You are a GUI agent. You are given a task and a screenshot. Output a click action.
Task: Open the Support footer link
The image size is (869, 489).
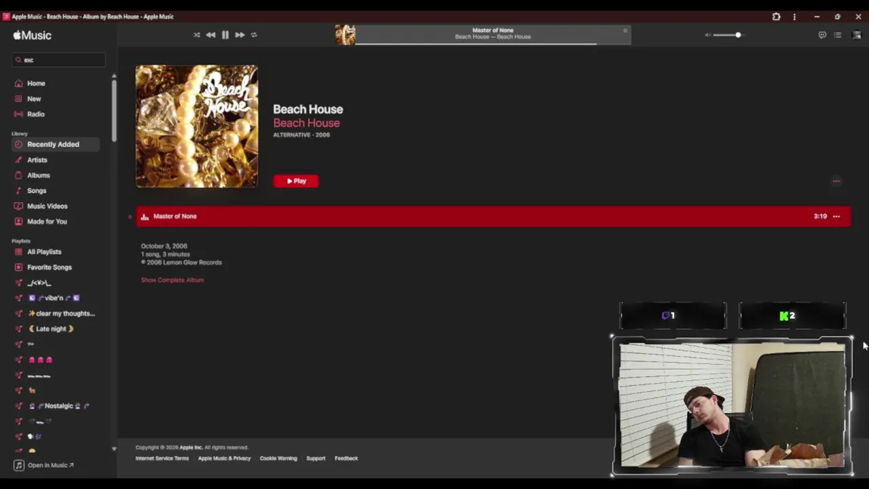point(316,458)
